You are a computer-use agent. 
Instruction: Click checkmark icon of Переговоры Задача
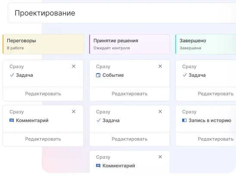coord(12,75)
